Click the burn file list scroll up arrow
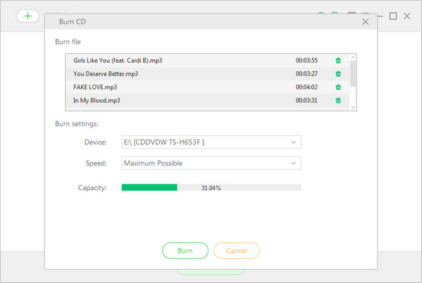422x283 pixels. [353, 57]
